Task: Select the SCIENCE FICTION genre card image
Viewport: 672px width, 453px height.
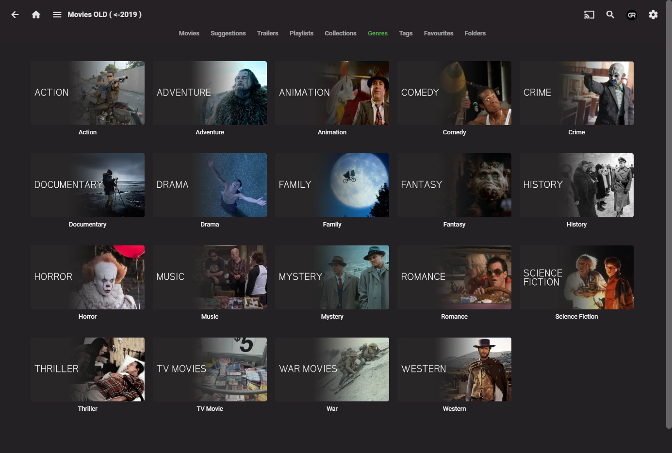Action: click(576, 277)
